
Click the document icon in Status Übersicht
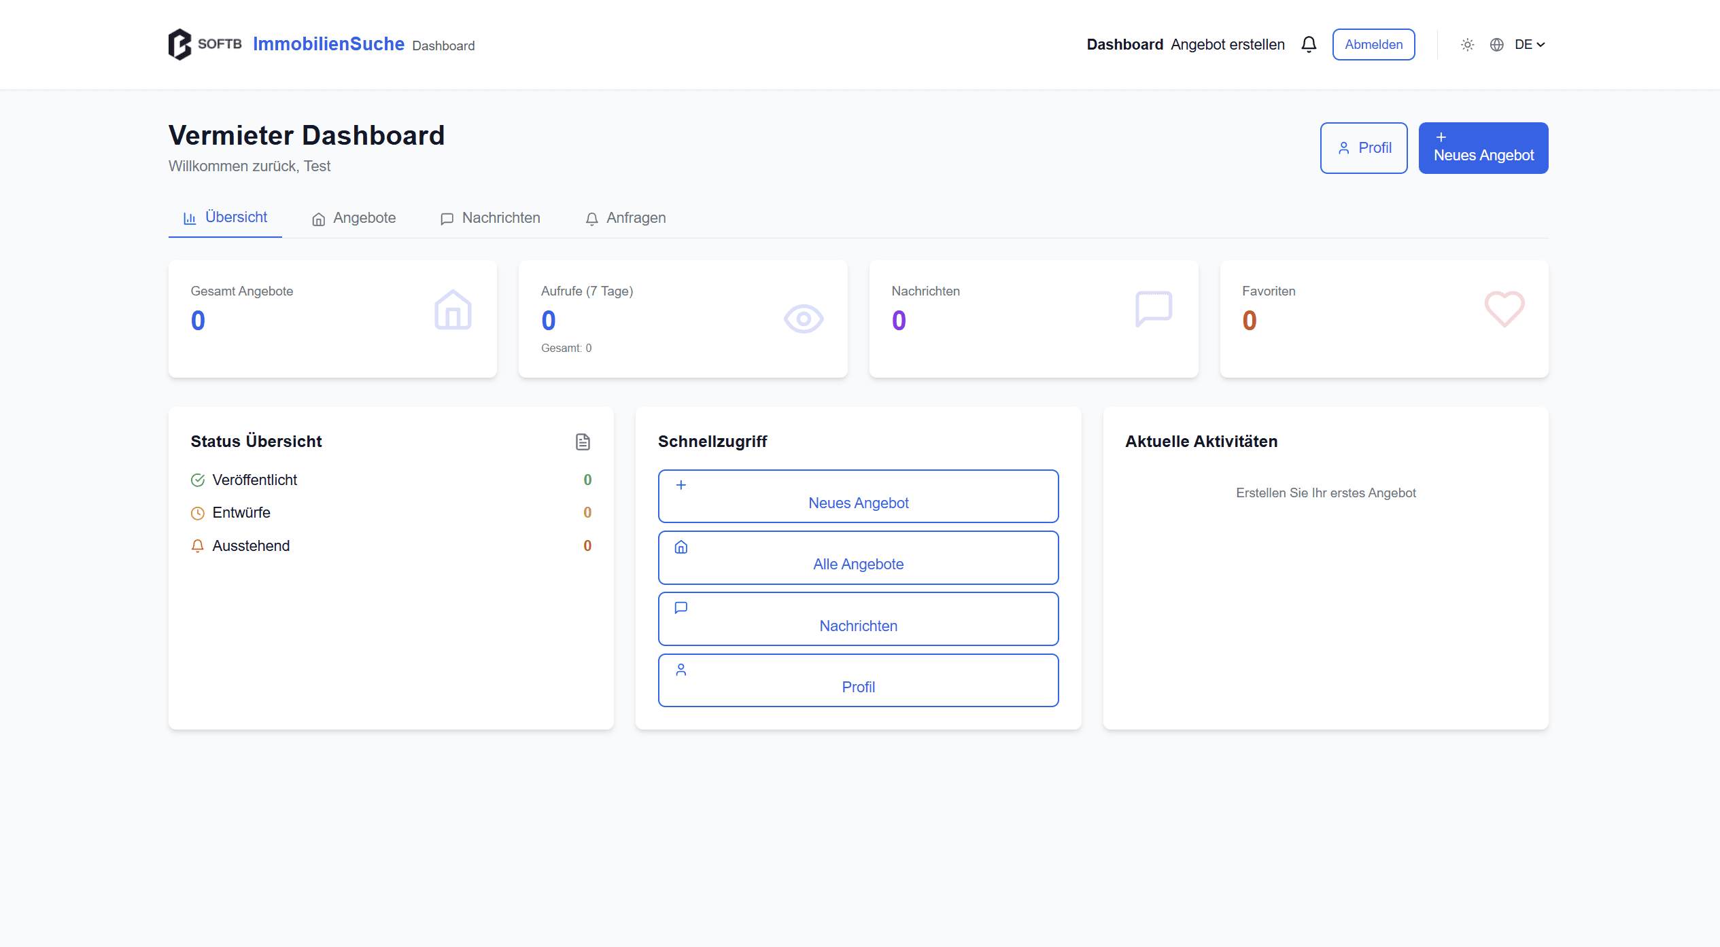click(x=583, y=442)
